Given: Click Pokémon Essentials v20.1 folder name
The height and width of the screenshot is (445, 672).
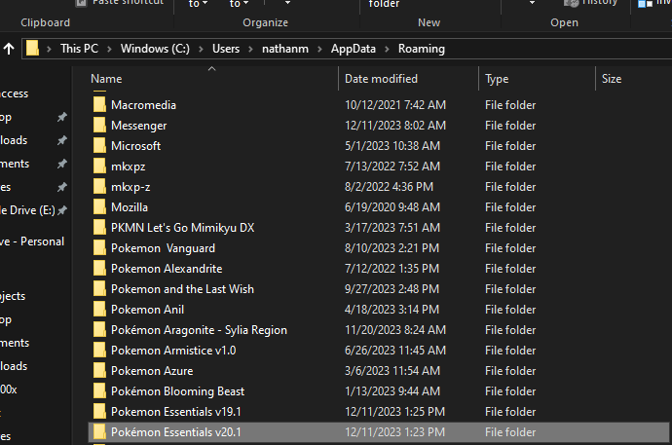Looking at the screenshot, I should click(x=175, y=432).
